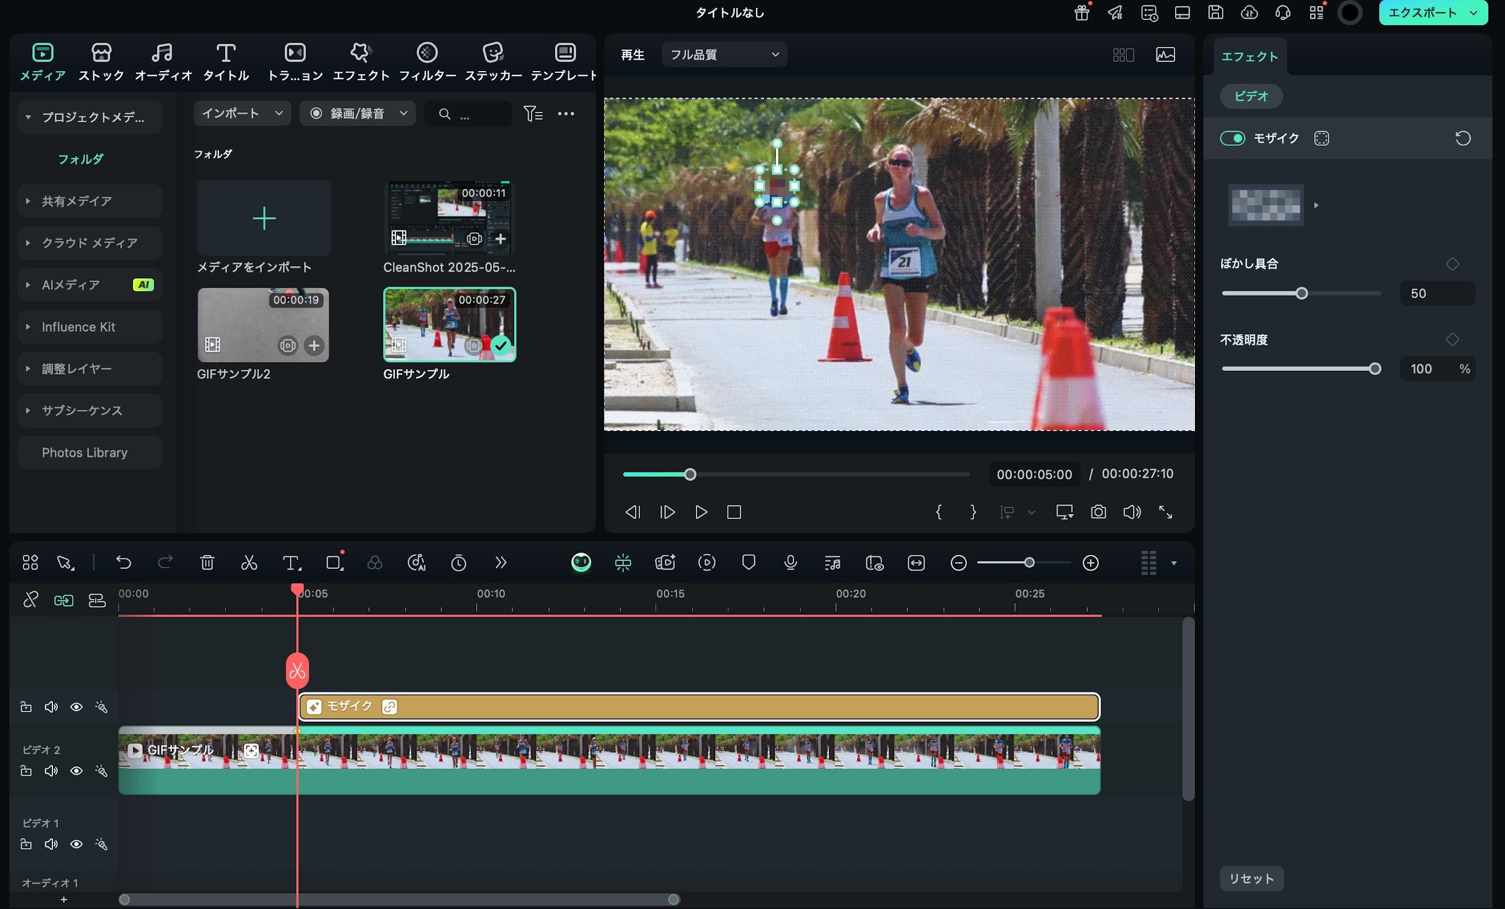Screen dimensions: 1505x909
Task: Open the フル品質 playback quality dropdown
Action: pyautogui.click(x=724, y=54)
